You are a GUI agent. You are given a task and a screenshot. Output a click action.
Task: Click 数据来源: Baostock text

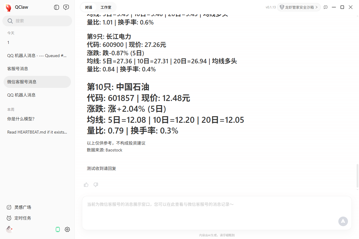pos(105,150)
